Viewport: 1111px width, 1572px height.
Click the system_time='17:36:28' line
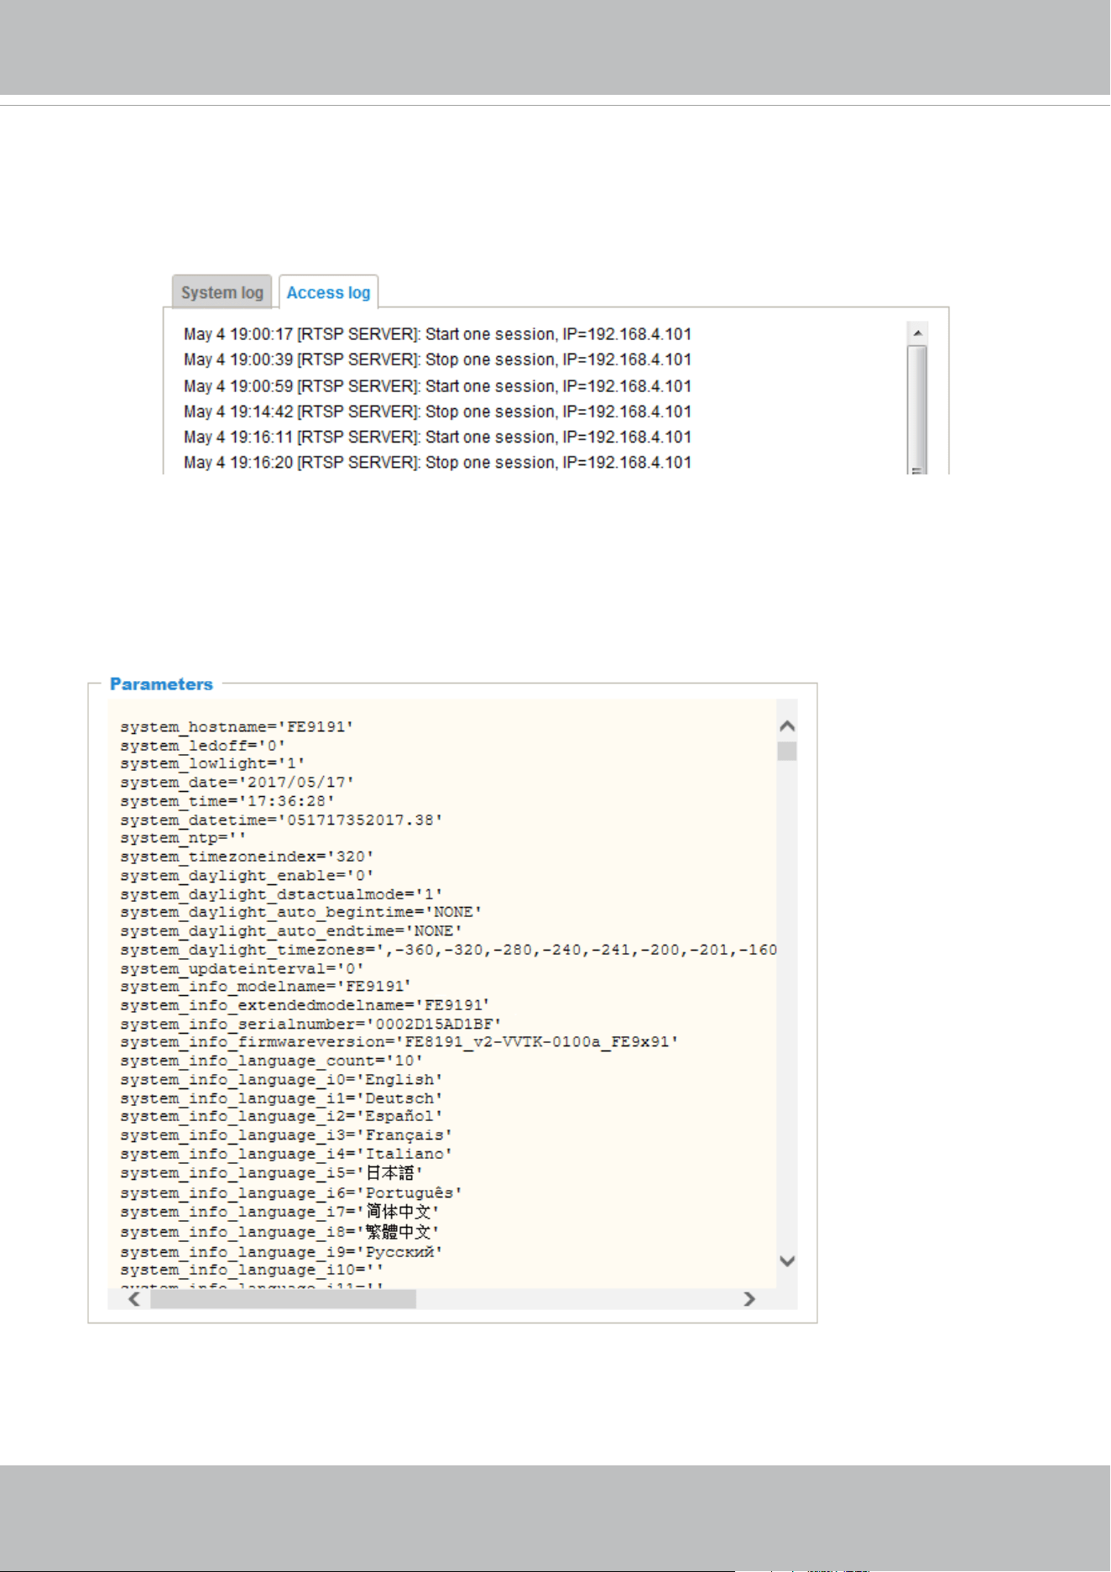tap(227, 801)
